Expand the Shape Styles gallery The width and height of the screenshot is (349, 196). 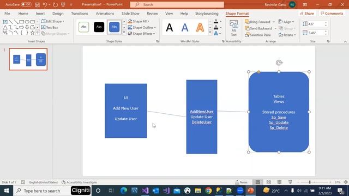tap(124, 33)
